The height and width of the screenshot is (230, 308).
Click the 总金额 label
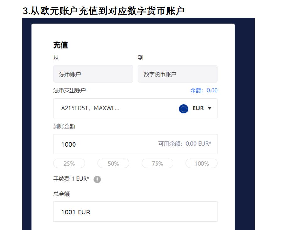[x=62, y=194]
